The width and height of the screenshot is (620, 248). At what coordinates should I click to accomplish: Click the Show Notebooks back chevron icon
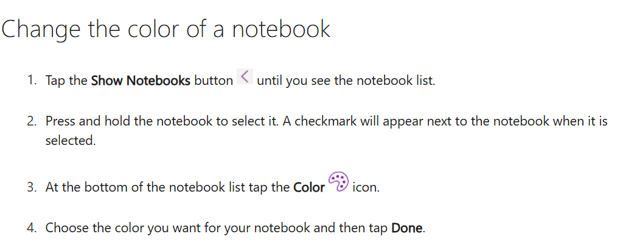point(245,76)
